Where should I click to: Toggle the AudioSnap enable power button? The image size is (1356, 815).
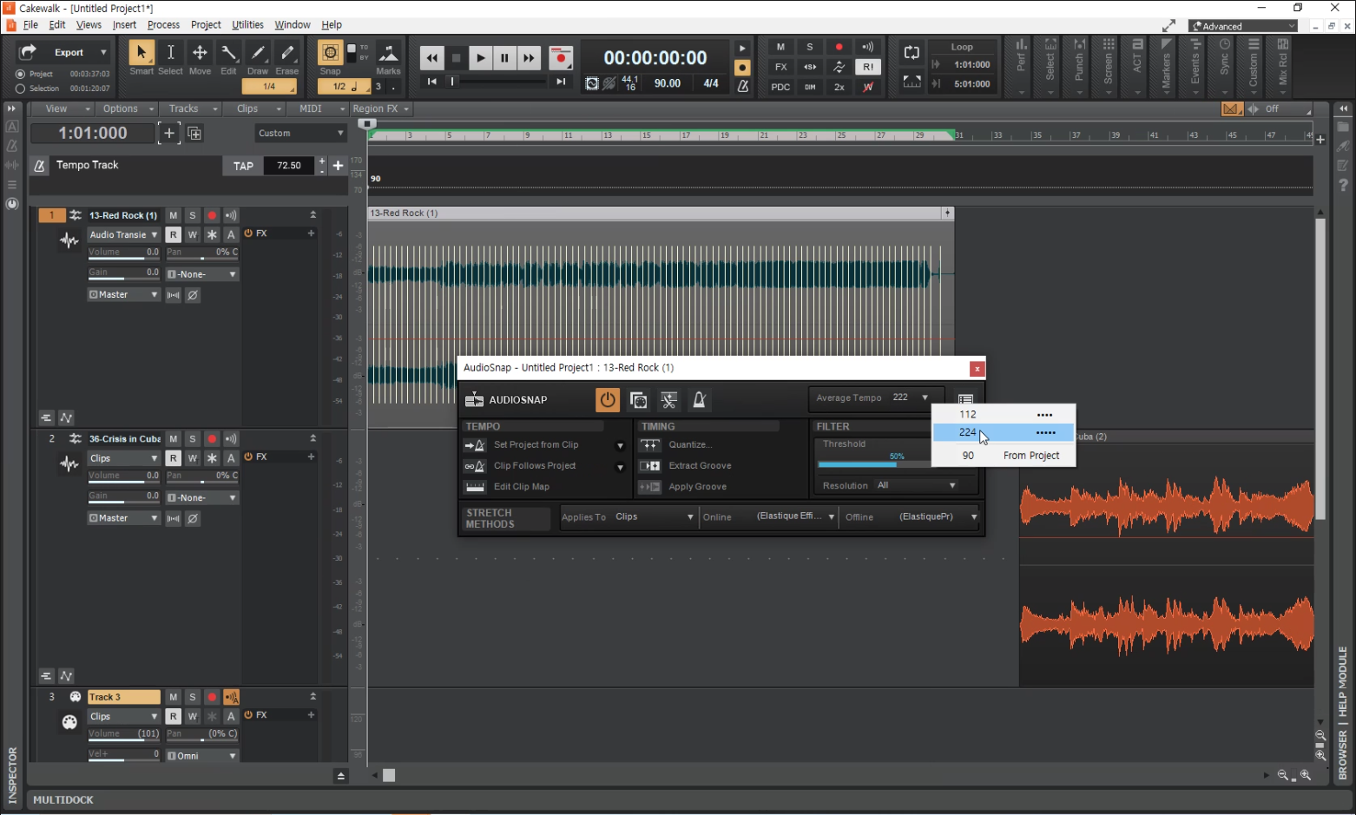pyautogui.click(x=608, y=400)
